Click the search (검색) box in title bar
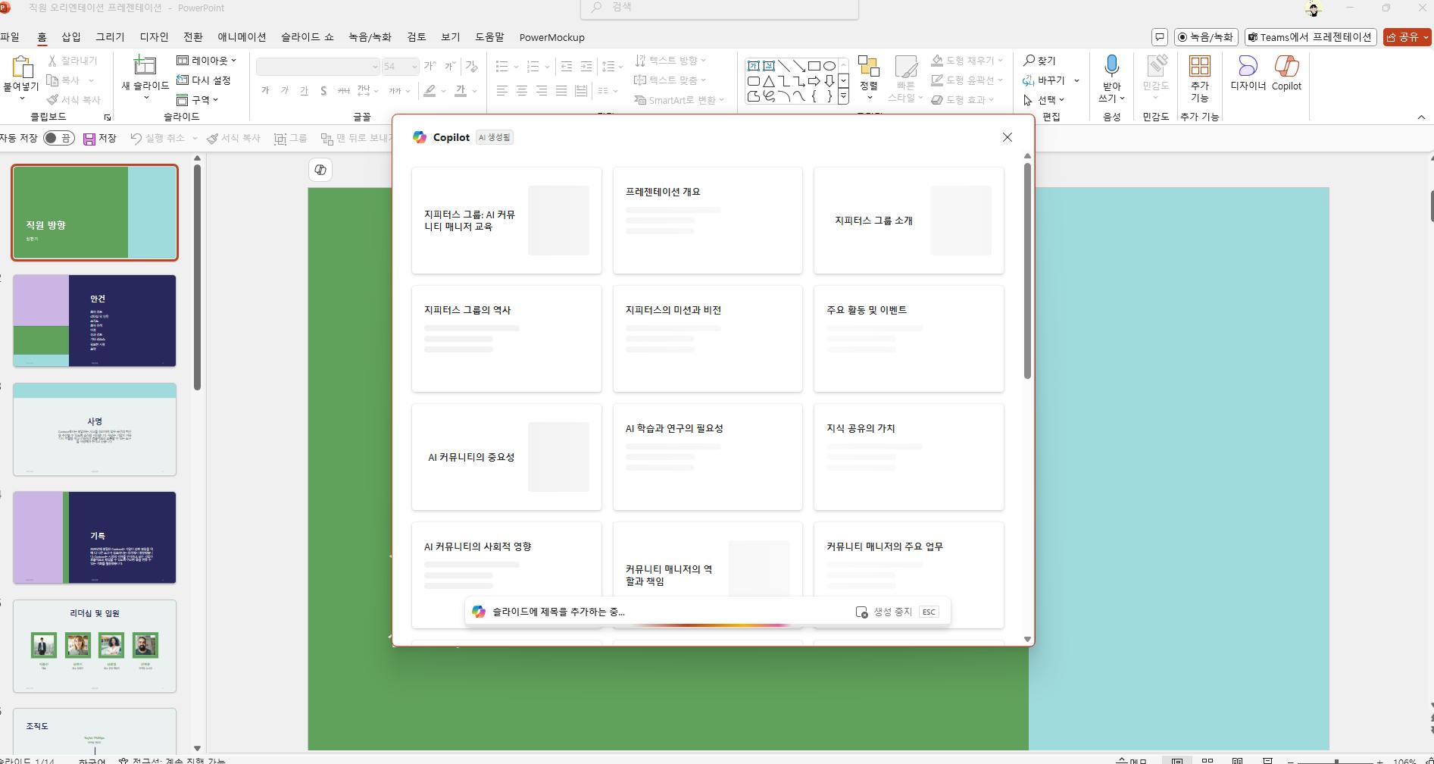The height and width of the screenshot is (764, 1434). click(720, 8)
